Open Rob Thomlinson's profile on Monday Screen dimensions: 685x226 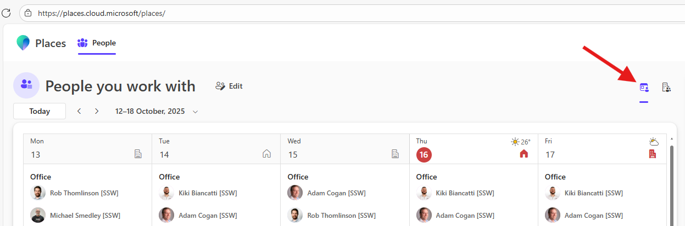tap(84, 193)
